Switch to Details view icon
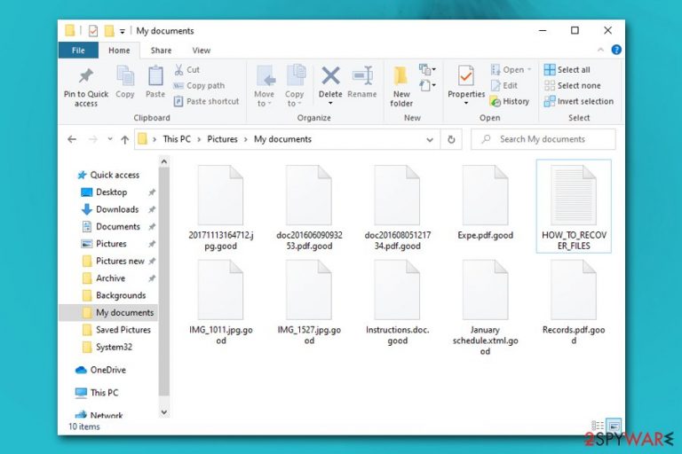The width and height of the screenshot is (682, 454). point(598,426)
